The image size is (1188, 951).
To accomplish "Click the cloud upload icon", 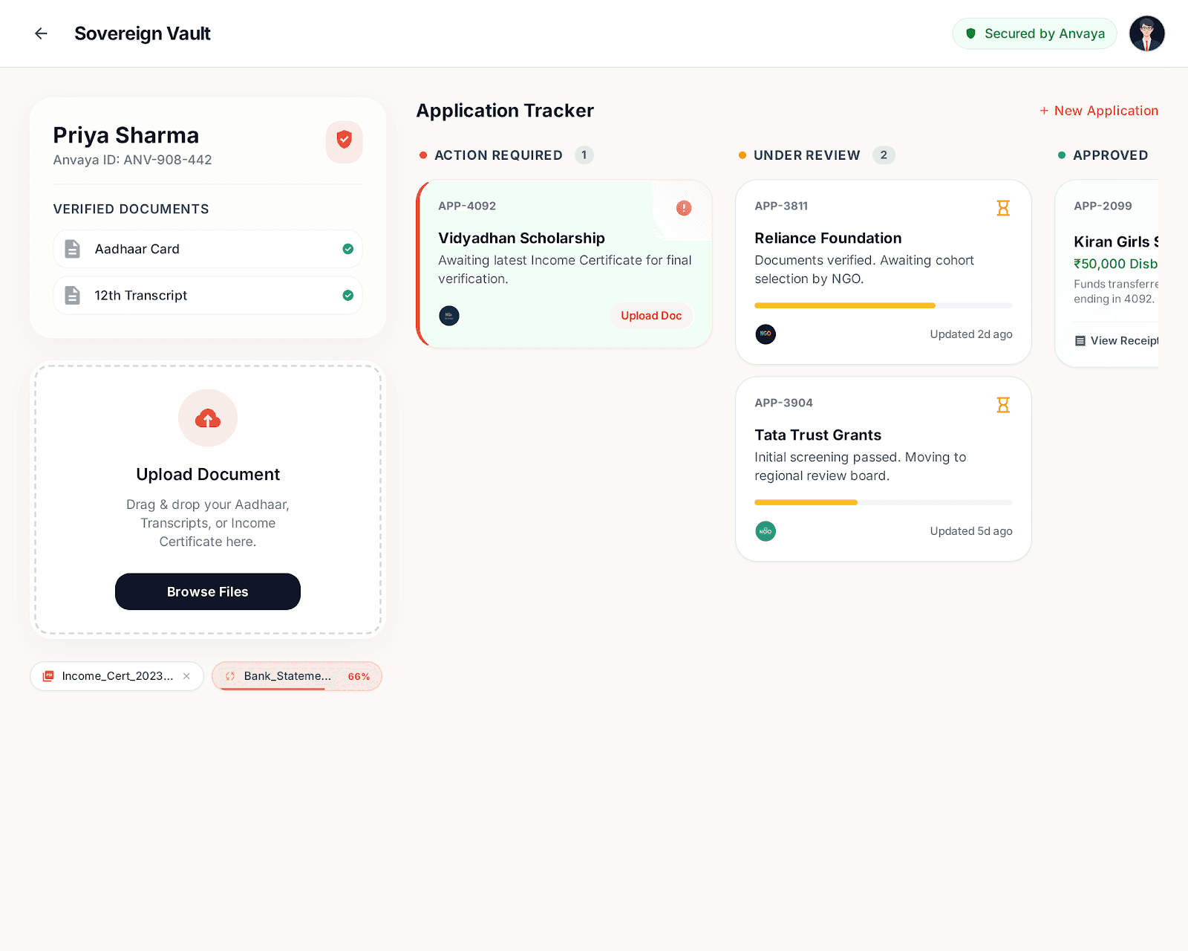I will tap(208, 419).
